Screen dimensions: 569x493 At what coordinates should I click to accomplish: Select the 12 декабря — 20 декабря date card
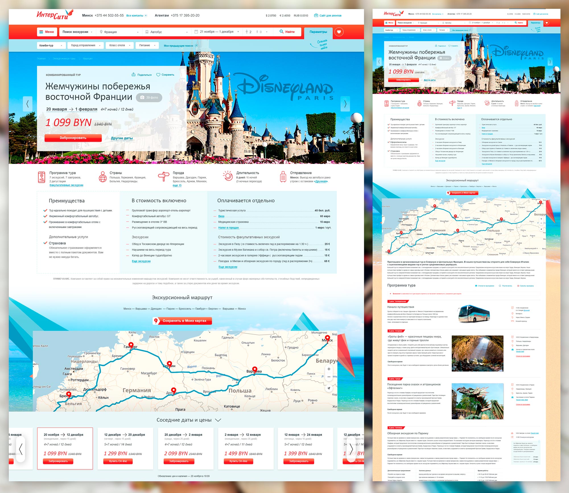click(125, 448)
